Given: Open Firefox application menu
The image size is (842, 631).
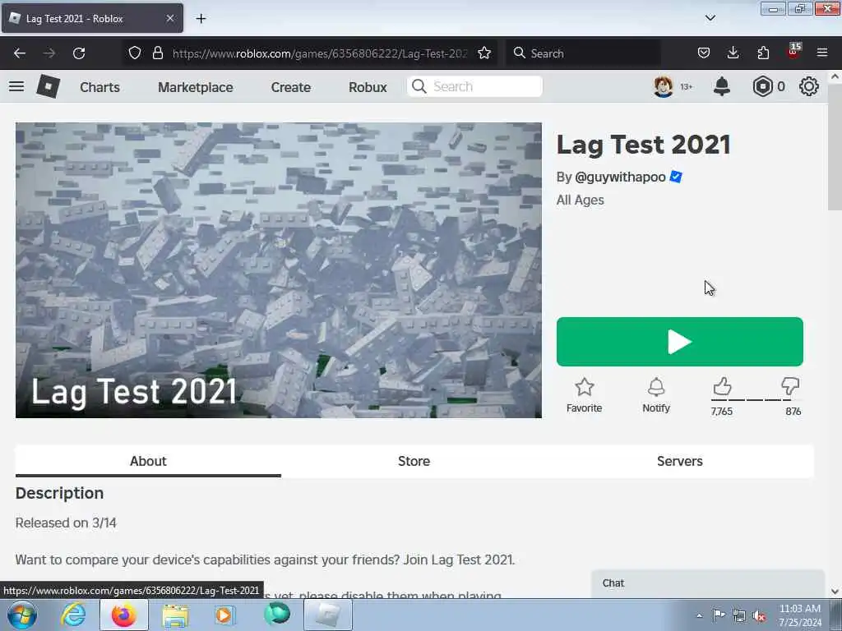Looking at the screenshot, I should click(x=822, y=53).
